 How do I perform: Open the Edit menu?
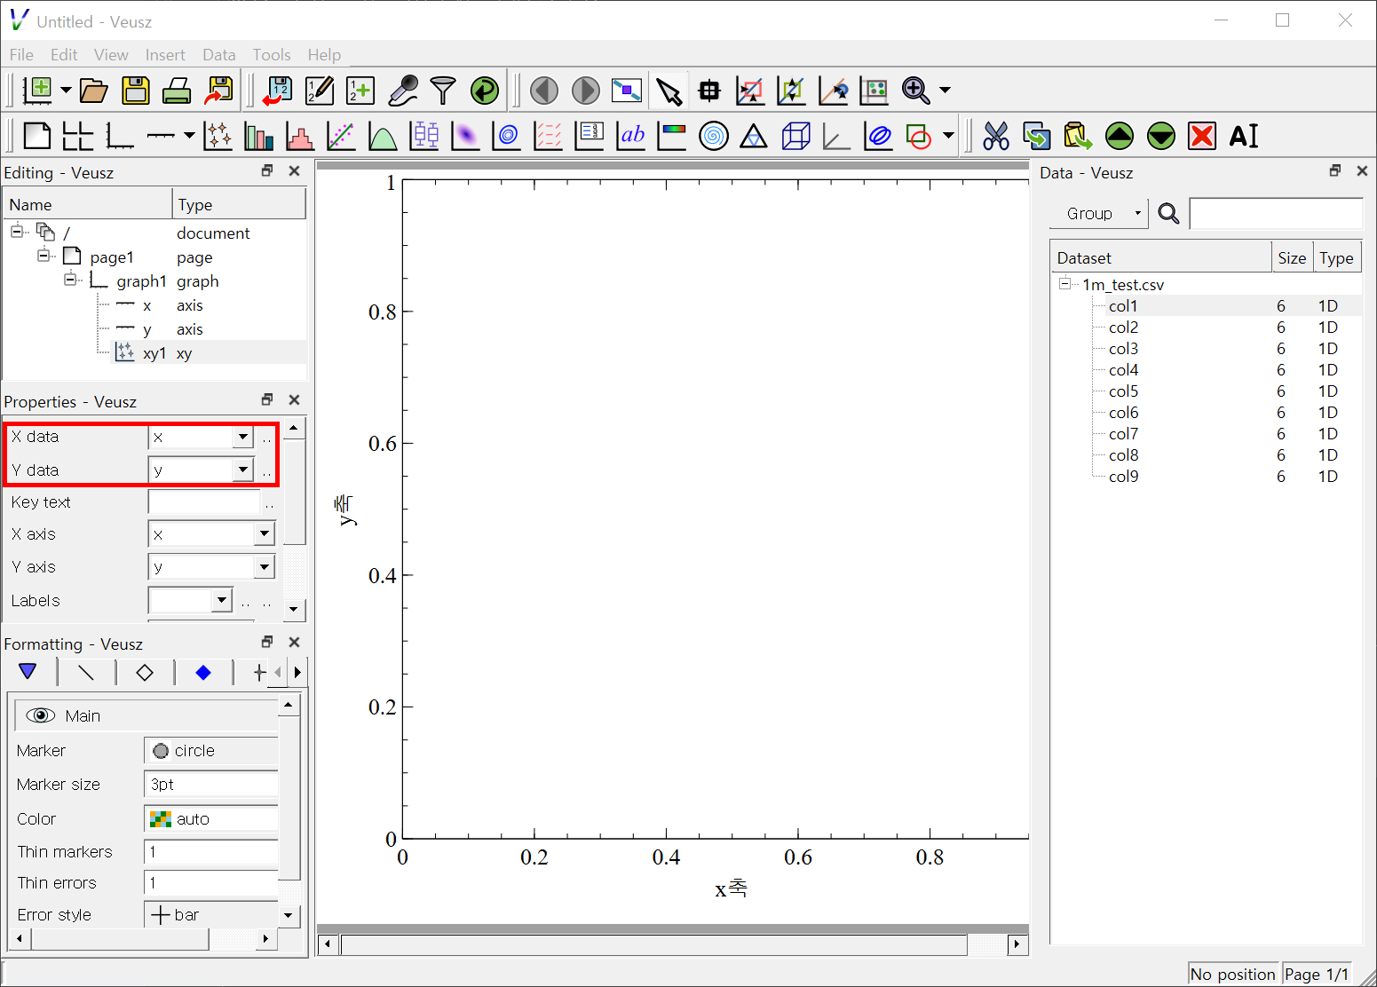tap(64, 55)
